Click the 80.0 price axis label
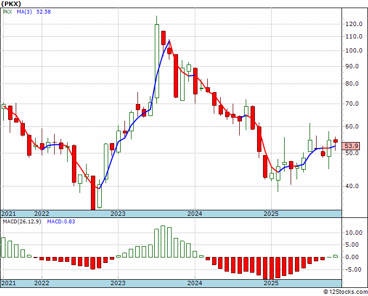 (x=352, y=83)
